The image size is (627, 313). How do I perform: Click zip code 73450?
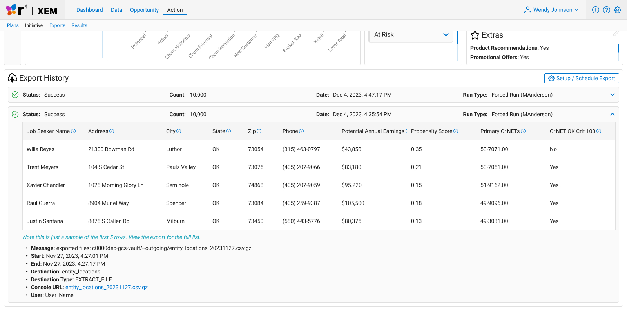pyautogui.click(x=256, y=221)
